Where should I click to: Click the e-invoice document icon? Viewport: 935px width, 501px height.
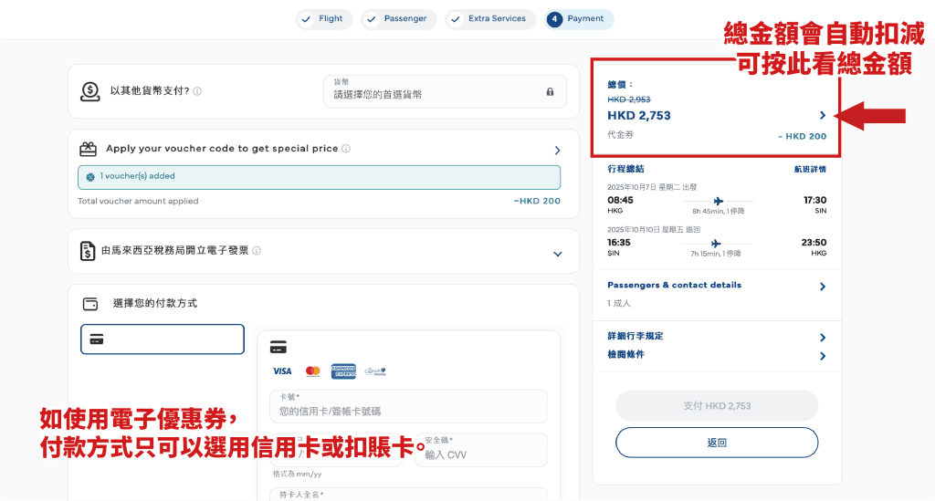click(89, 251)
